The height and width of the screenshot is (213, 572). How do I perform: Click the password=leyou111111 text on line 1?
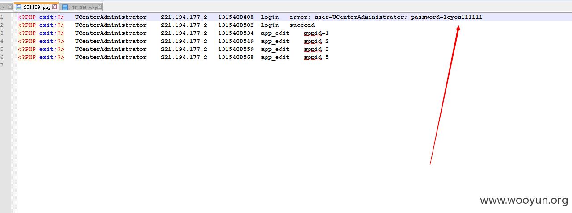click(446, 17)
